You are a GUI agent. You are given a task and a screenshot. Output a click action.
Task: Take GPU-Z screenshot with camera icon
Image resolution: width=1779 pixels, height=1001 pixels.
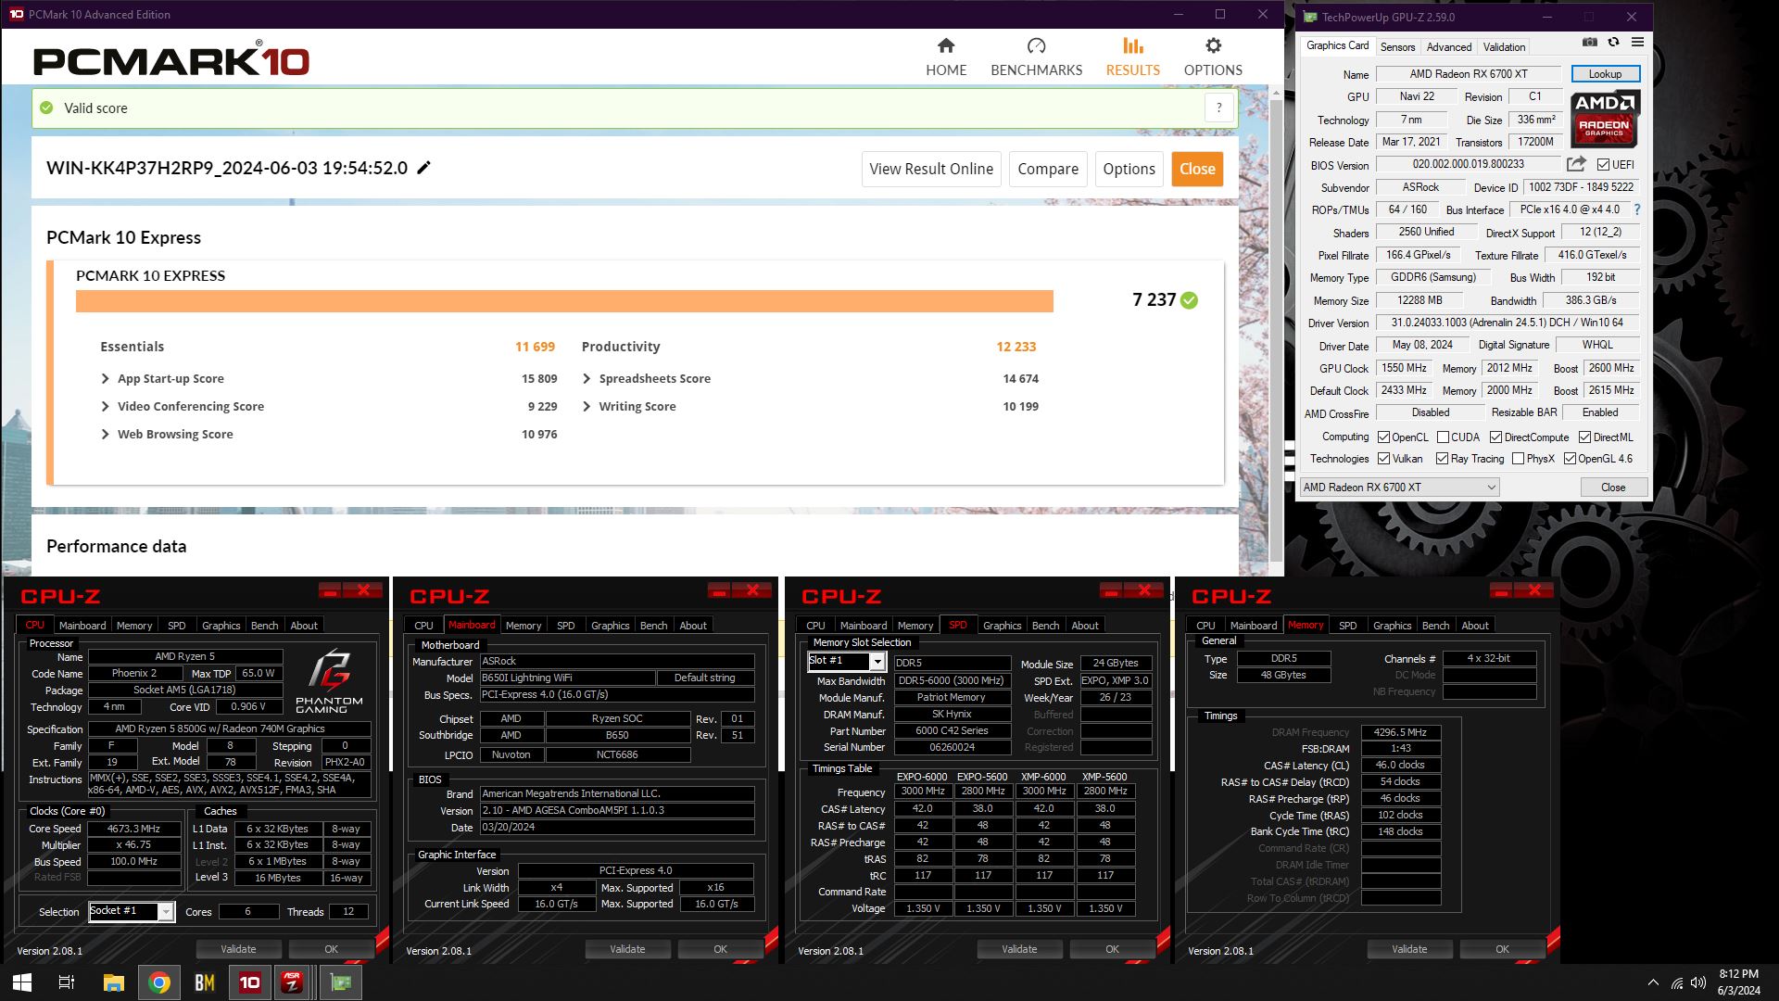click(x=1589, y=42)
